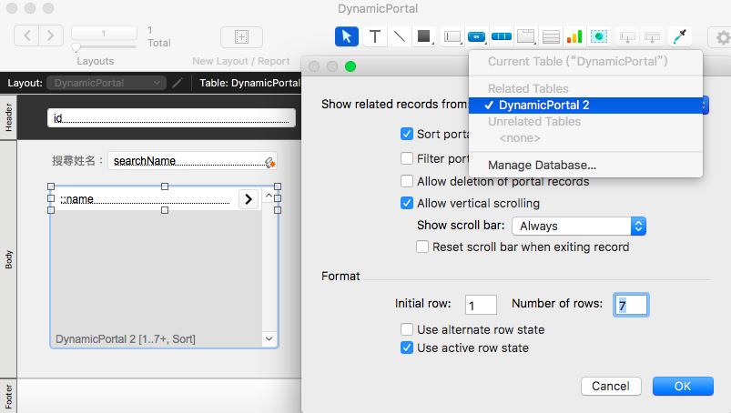Click the searchName field script trigger badge
Image resolution: width=731 pixels, height=413 pixels.
[x=270, y=163]
